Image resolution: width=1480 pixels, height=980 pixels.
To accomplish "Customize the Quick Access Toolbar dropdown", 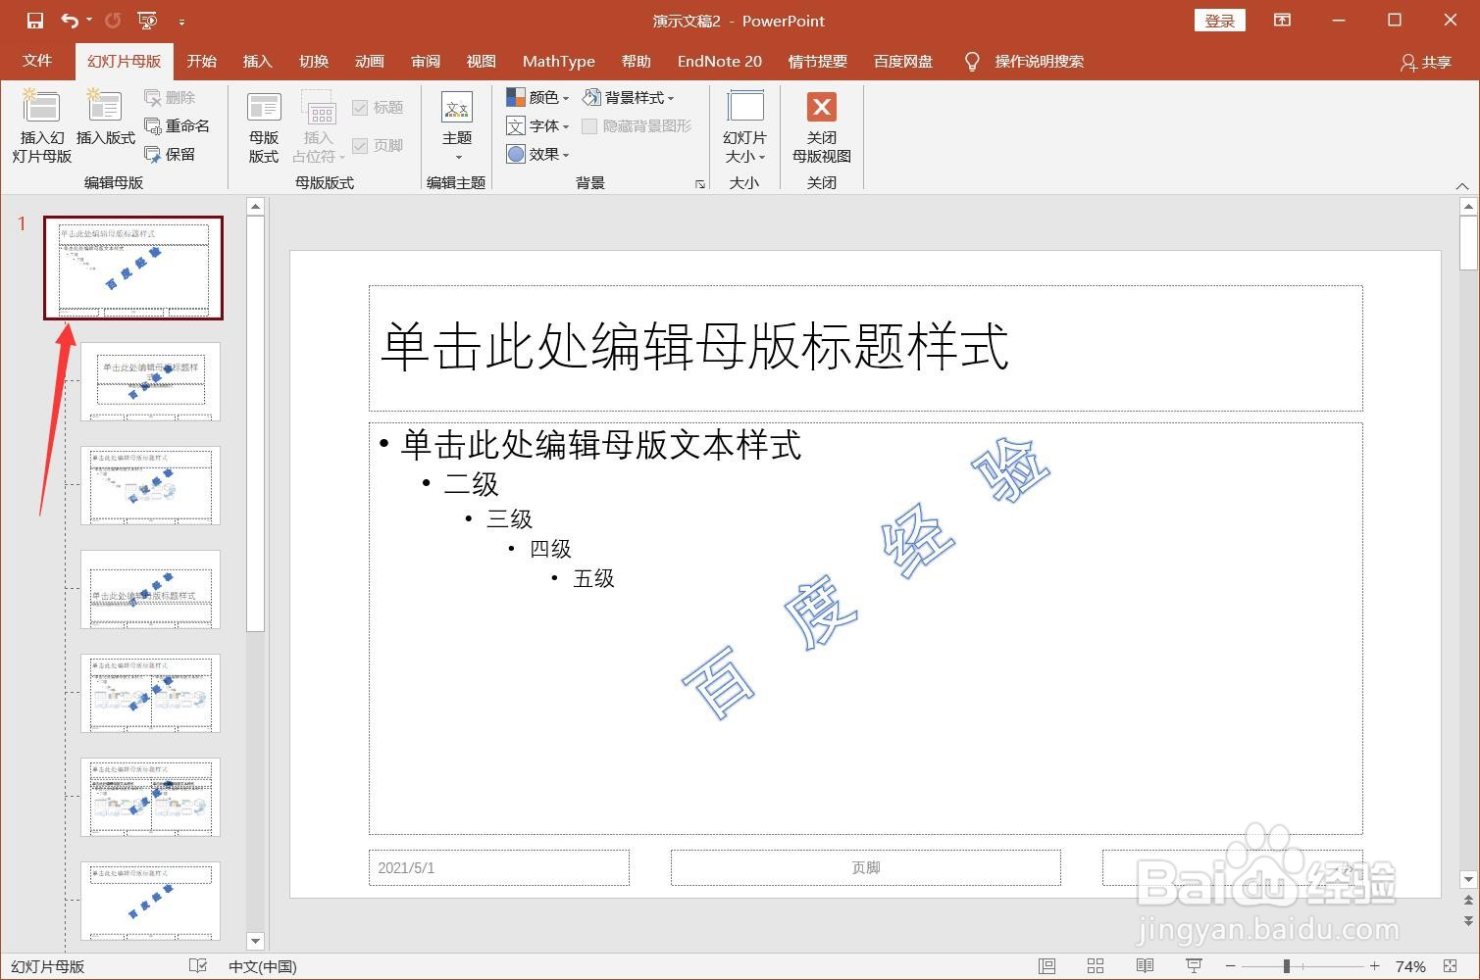I will click(x=181, y=22).
